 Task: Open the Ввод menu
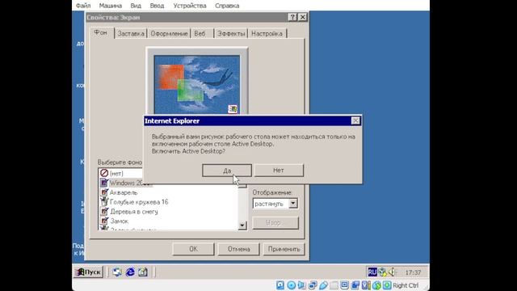click(x=157, y=6)
